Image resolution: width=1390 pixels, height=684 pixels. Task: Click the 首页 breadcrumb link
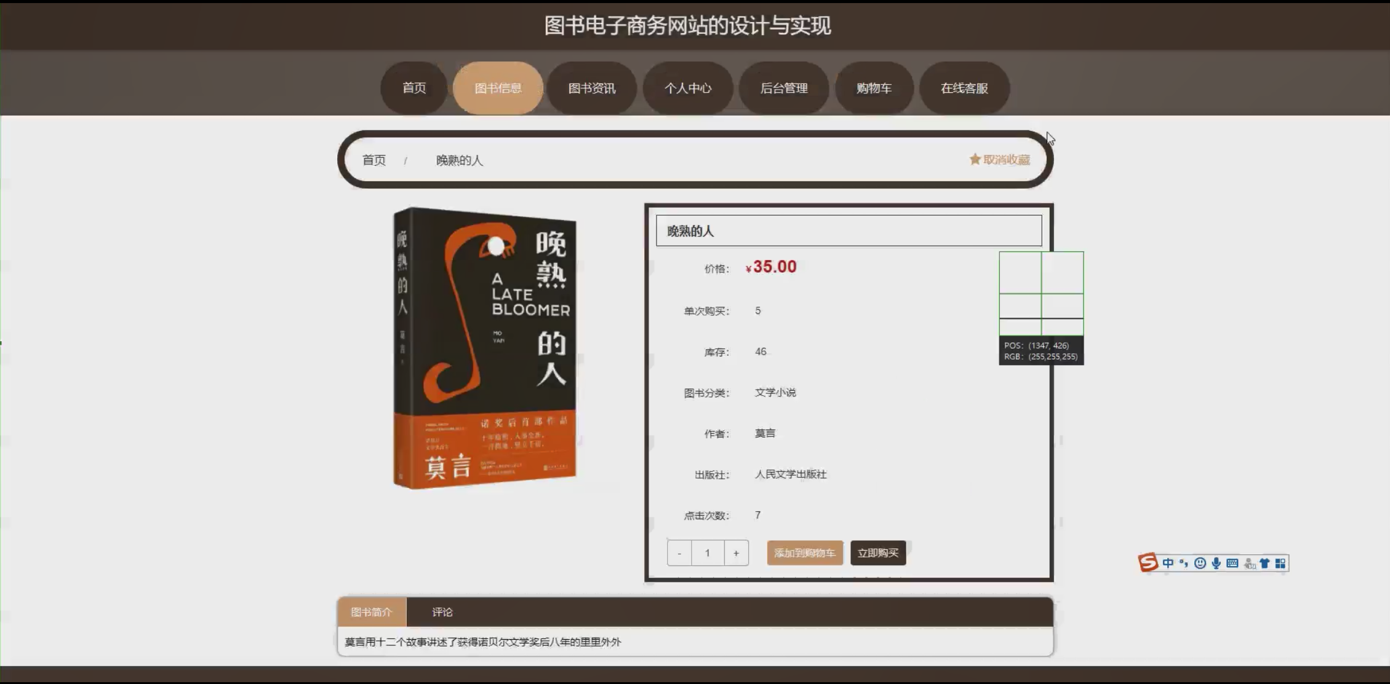coord(374,160)
